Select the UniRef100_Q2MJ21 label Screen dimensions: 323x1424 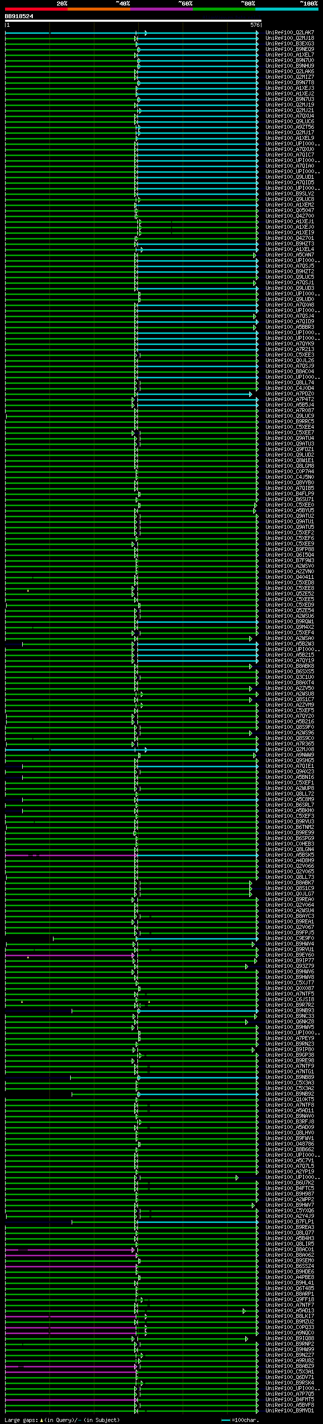290,111
